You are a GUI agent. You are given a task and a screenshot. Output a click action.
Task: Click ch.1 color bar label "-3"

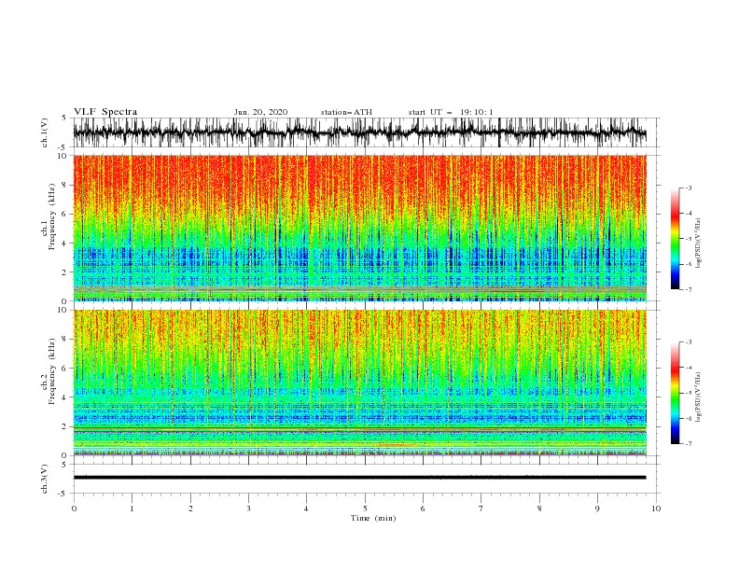tap(688, 188)
